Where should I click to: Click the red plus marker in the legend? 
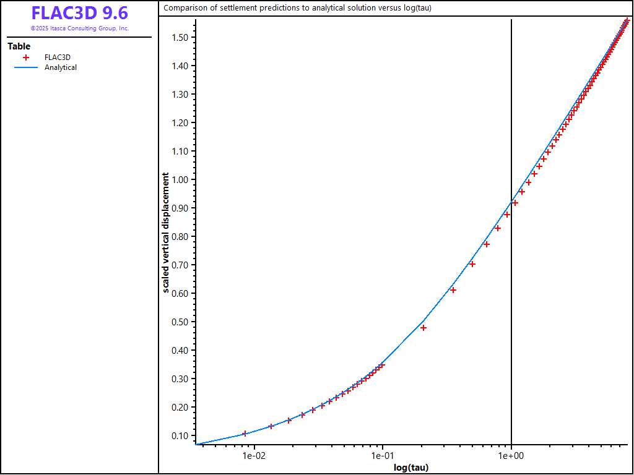pyautogui.click(x=26, y=57)
